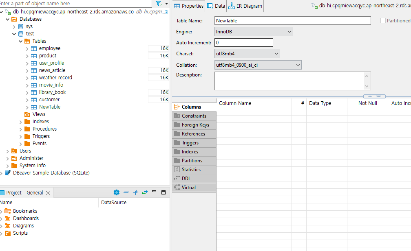Screen dimensions: 411x251
Task: Click the Bookmarks folder icon
Action: 8,211
